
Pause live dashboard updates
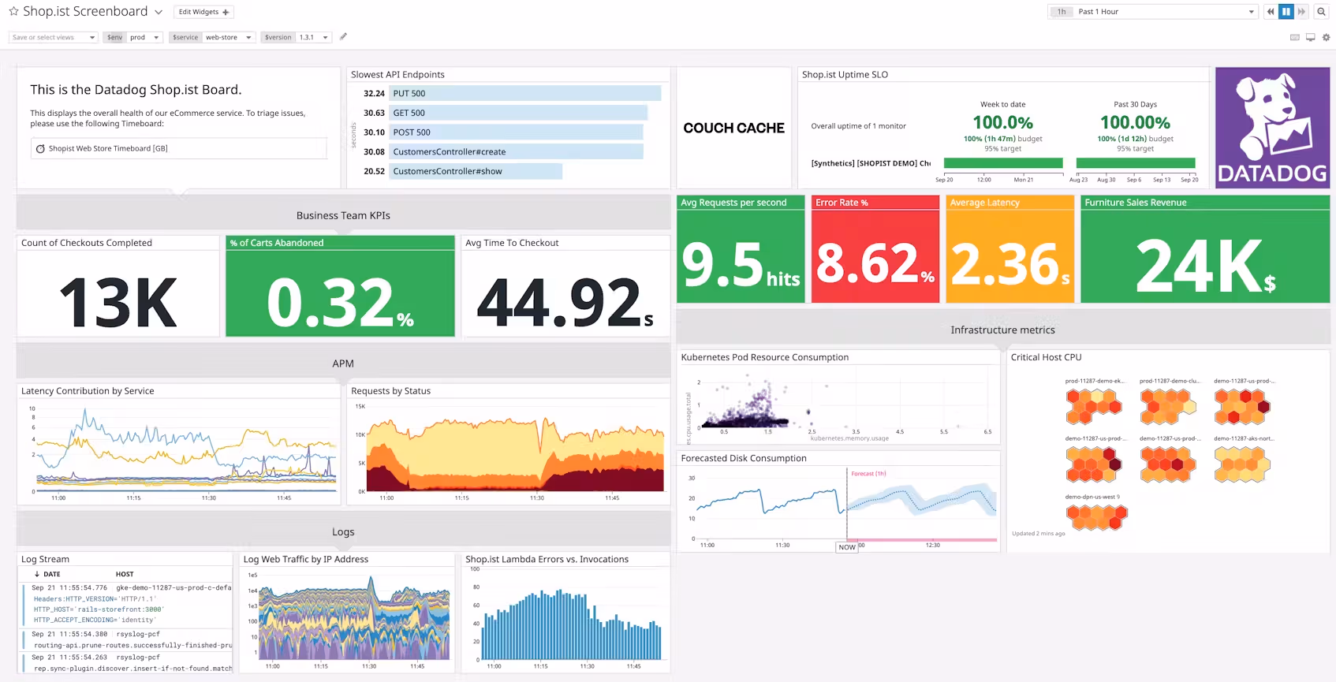1286,12
